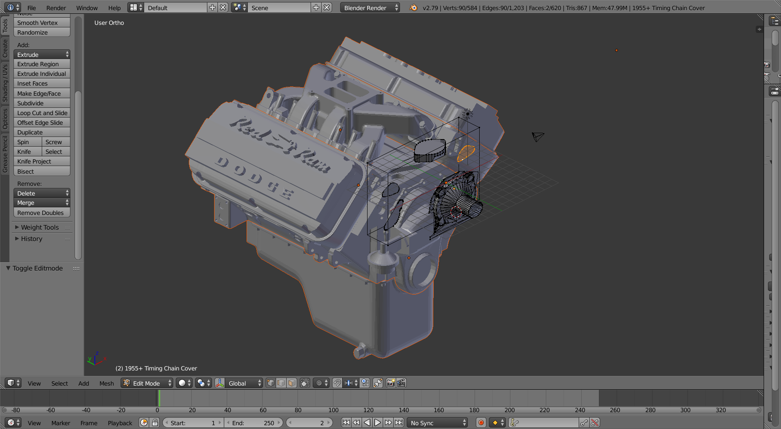Click the Blender logo splash icon
781x429 pixels.
pyautogui.click(x=413, y=8)
